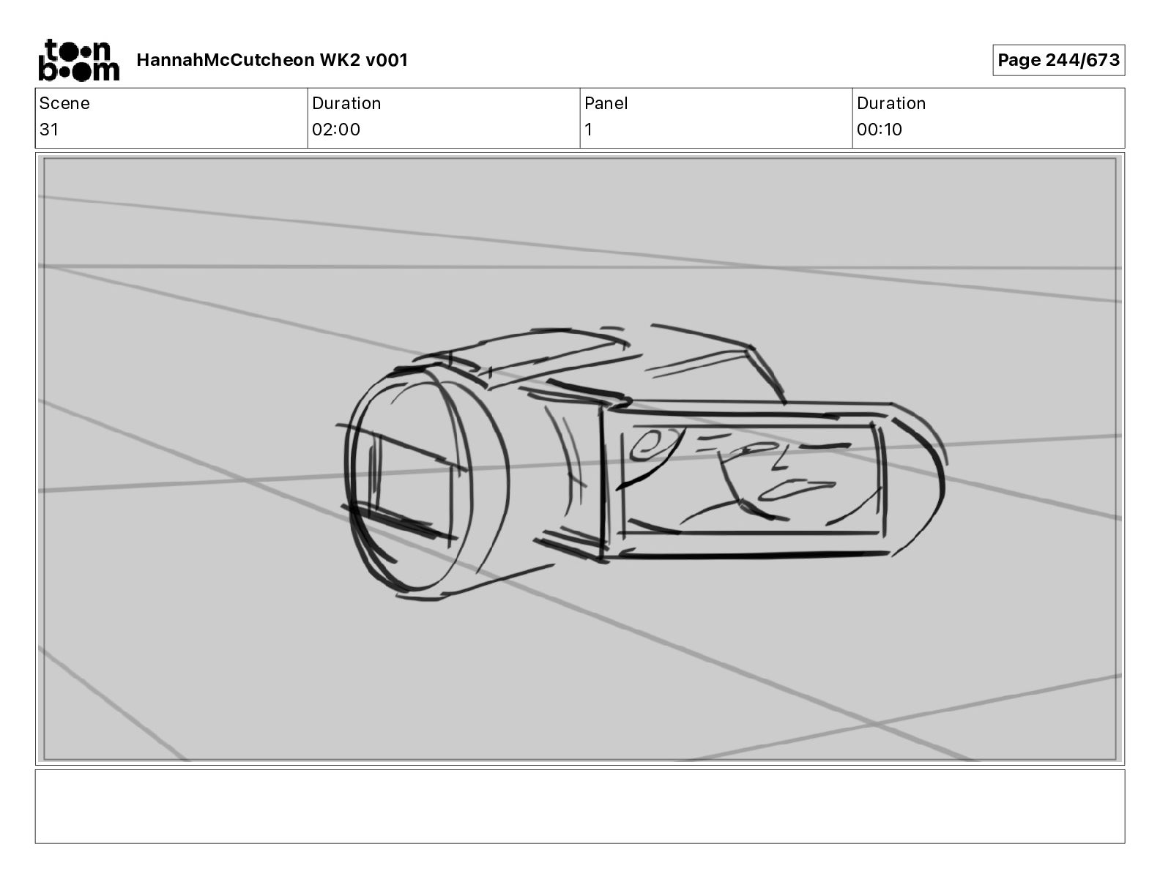Select the panel number '1'
The width and height of the screenshot is (1160, 896).
(588, 130)
